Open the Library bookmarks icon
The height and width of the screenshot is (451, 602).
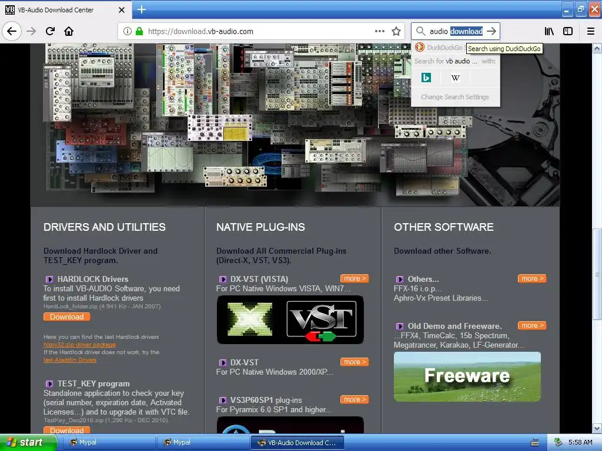[549, 31]
